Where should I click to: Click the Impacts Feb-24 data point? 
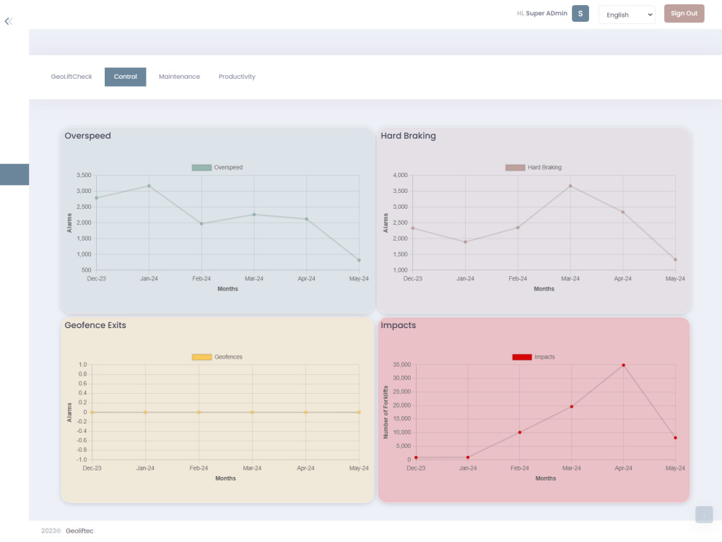pyautogui.click(x=520, y=432)
